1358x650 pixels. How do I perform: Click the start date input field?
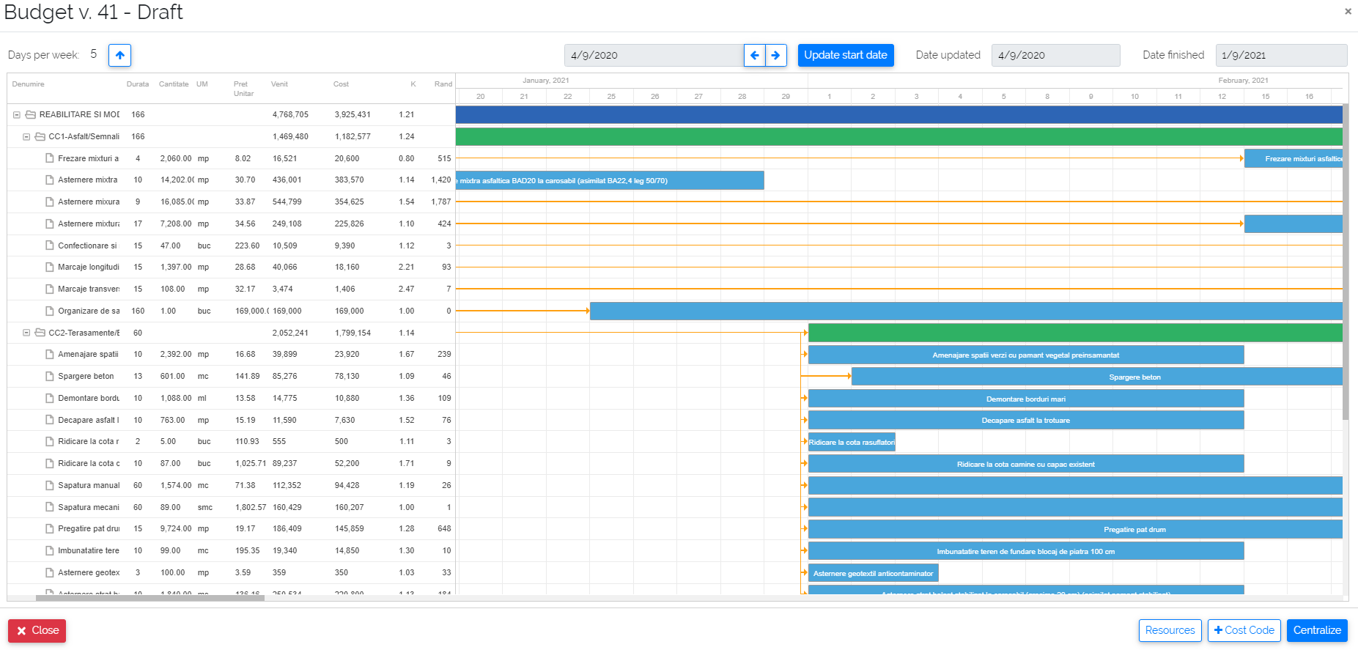pos(654,55)
